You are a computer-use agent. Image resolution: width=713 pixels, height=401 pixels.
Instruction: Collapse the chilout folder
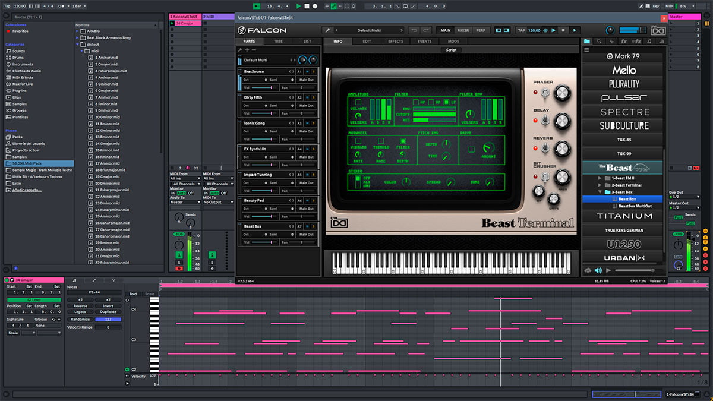tap(77, 43)
